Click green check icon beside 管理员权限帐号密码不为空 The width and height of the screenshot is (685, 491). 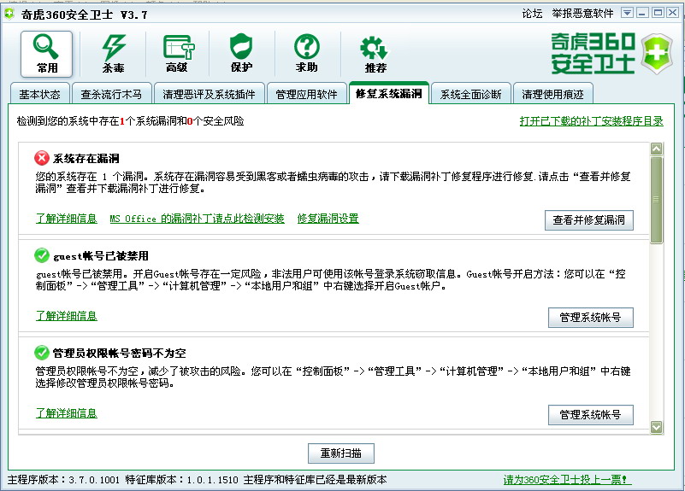point(42,353)
